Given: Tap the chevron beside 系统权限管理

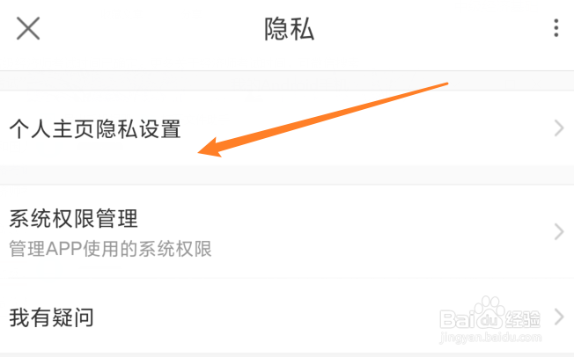Looking at the screenshot, I should [x=559, y=231].
